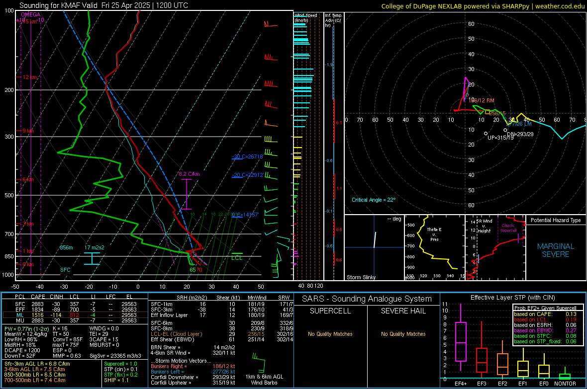Select the 'Inf. Temp. Adv.' panel header
Image resolution: width=587 pixels, height=389 pixels.
(x=333, y=20)
